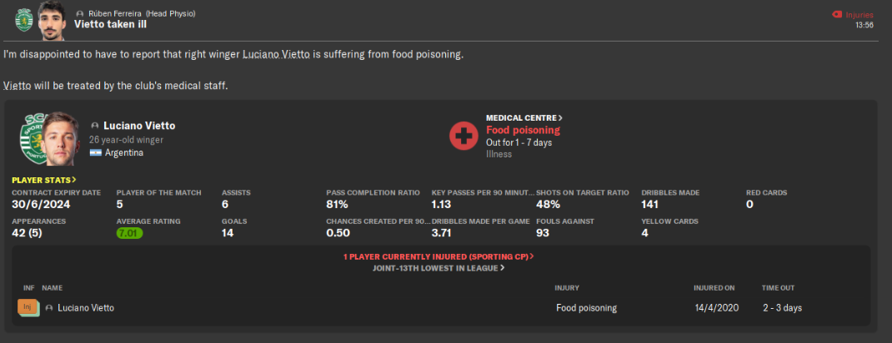Screen dimensions: 892x343
Task: Click the Argentina flag icon
Action: coord(95,152)
